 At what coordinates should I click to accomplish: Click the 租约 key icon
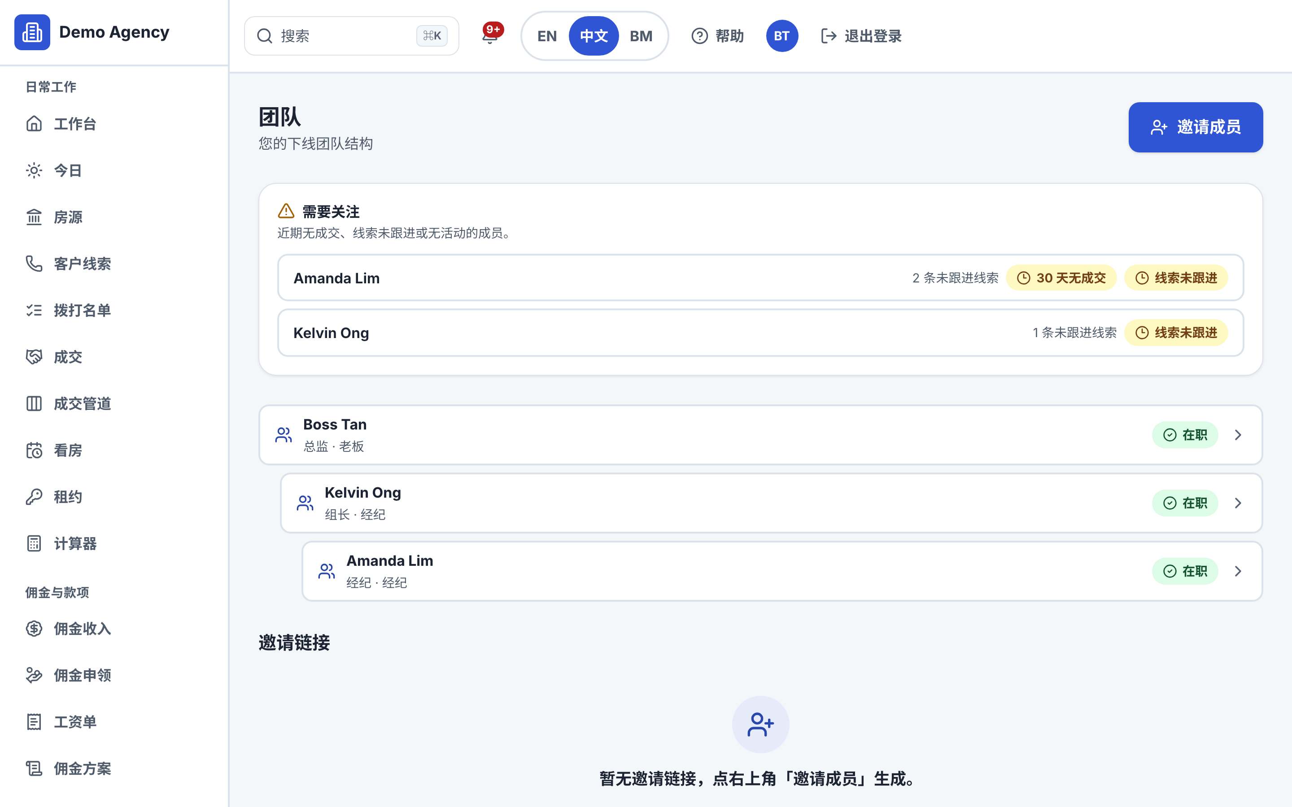[x=34, y=497]
